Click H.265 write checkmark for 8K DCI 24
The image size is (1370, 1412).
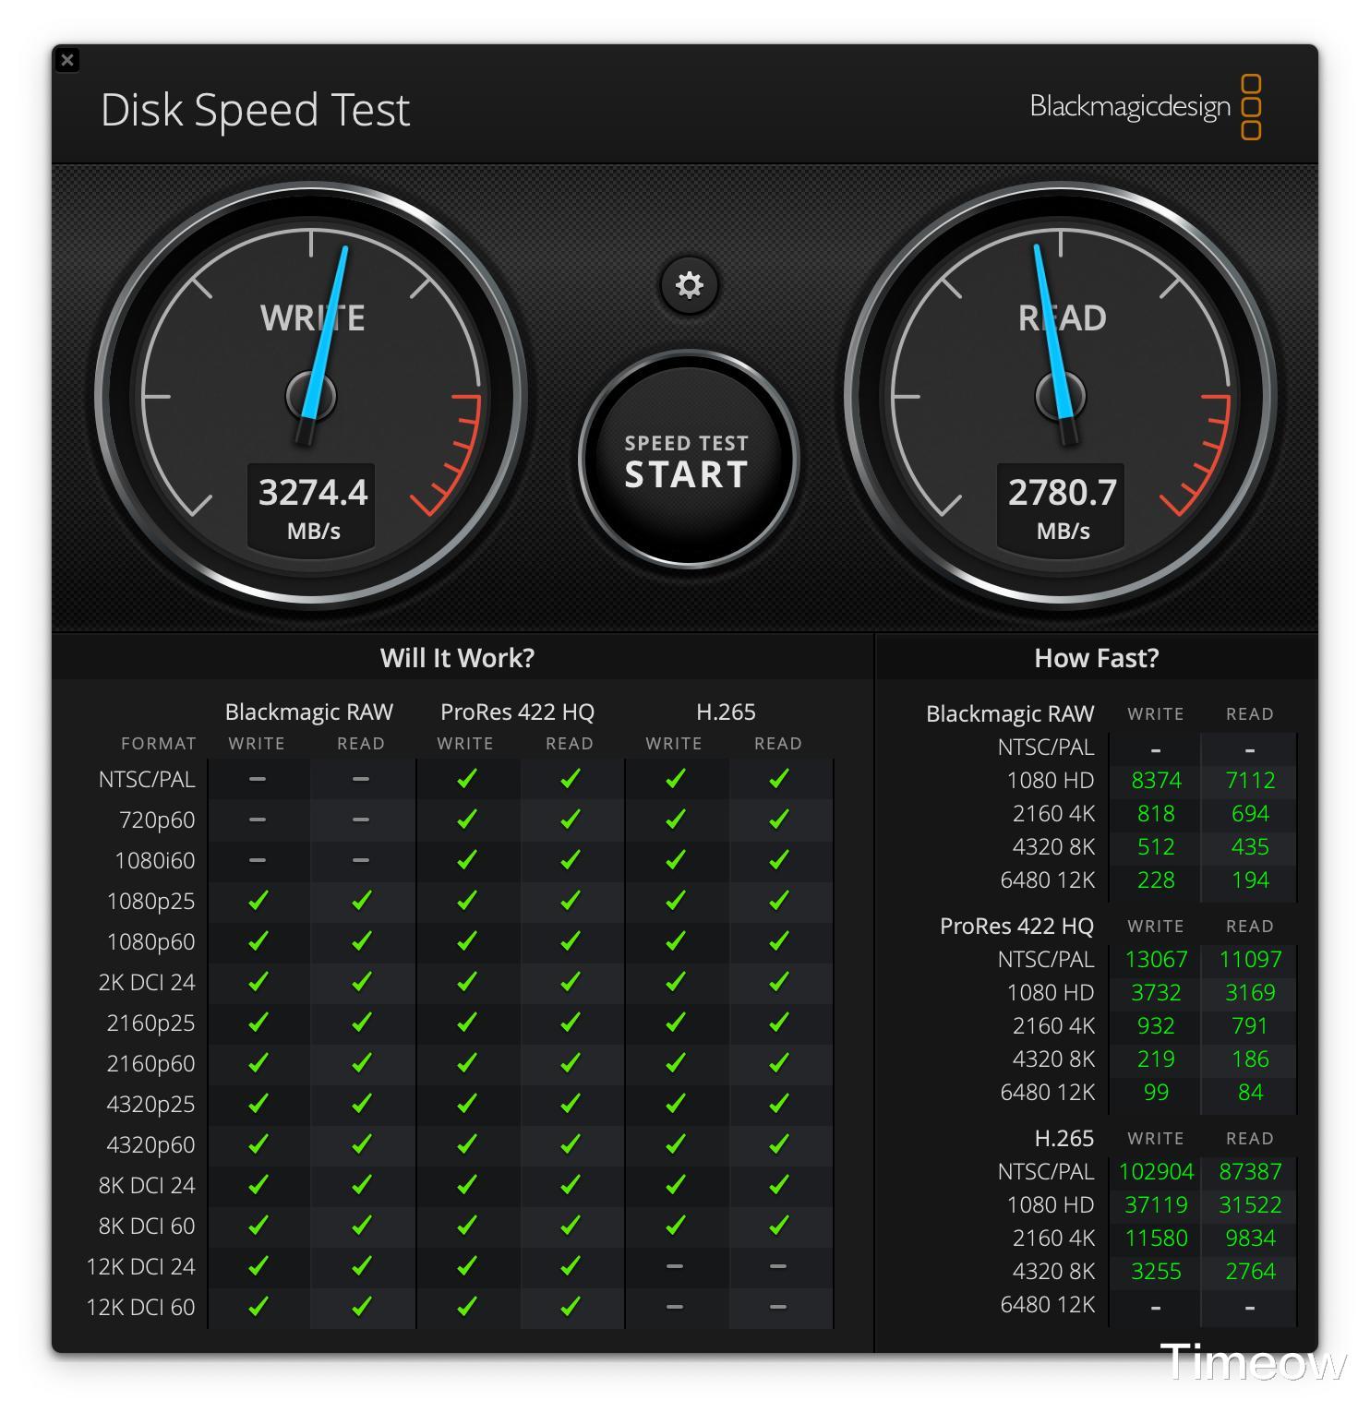(x=675, y=1185)
